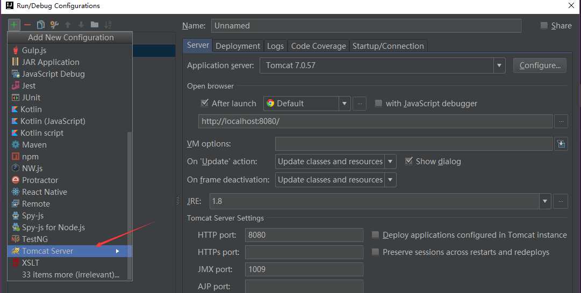Screen dimensions: 581x293
Task: Open the Edit Defaults wrench icon
Action: click(54, 25)
